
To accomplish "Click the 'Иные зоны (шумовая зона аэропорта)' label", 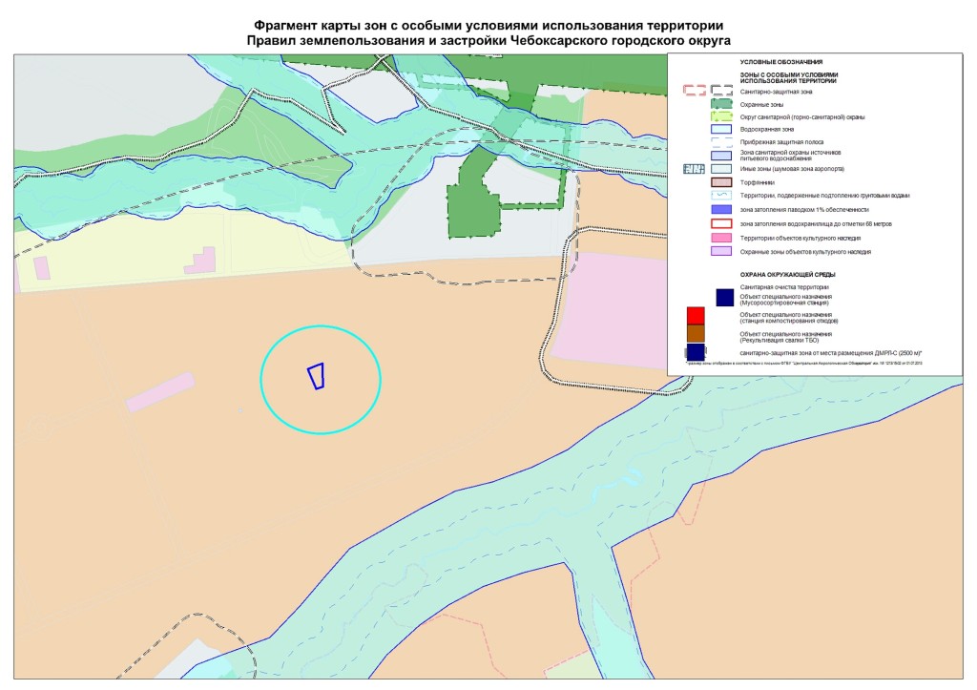I will (x=793, y=169).
